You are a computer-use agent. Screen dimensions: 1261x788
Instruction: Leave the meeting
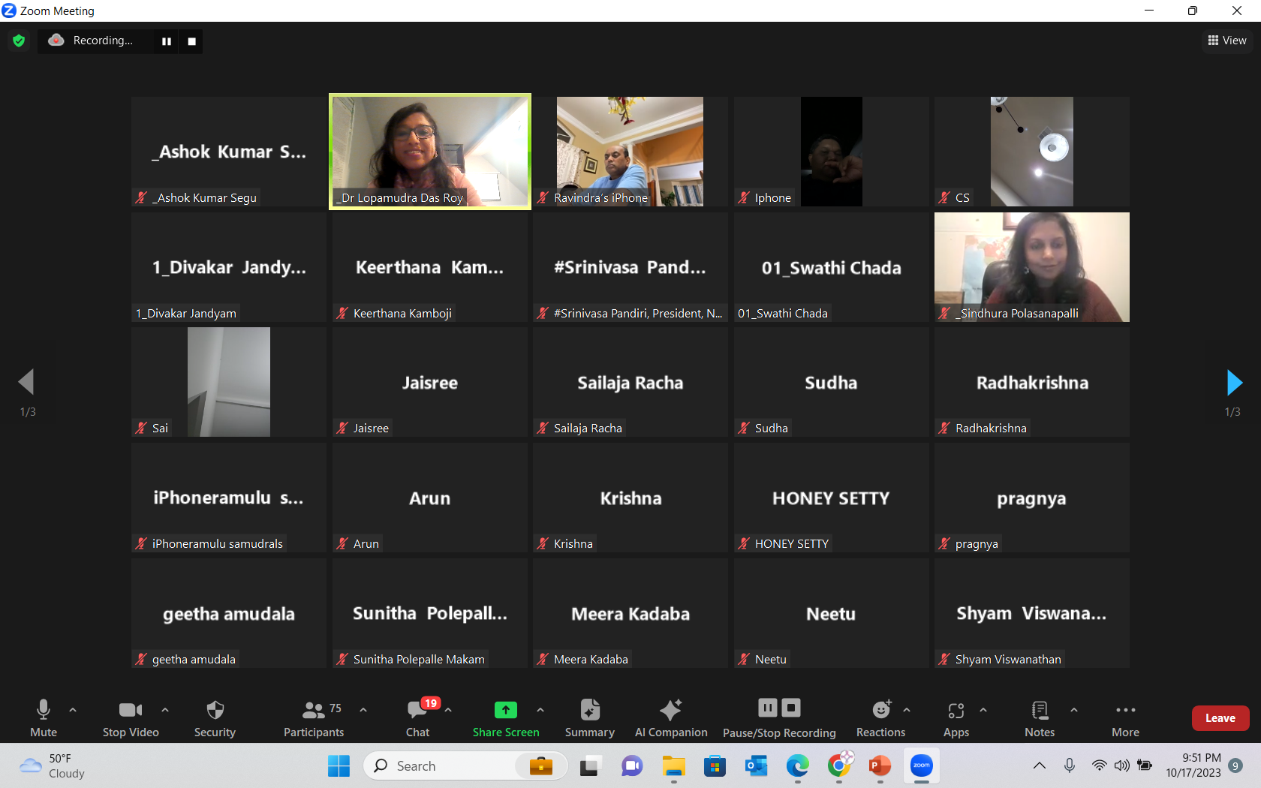1220,718
